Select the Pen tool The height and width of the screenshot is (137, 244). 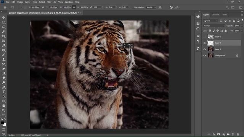[3, 87]
